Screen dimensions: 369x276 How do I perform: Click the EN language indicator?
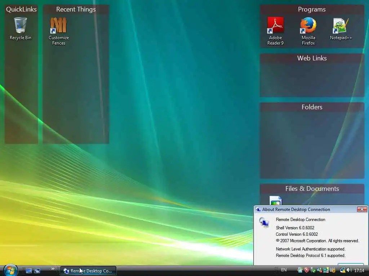(x=284, y=270)
